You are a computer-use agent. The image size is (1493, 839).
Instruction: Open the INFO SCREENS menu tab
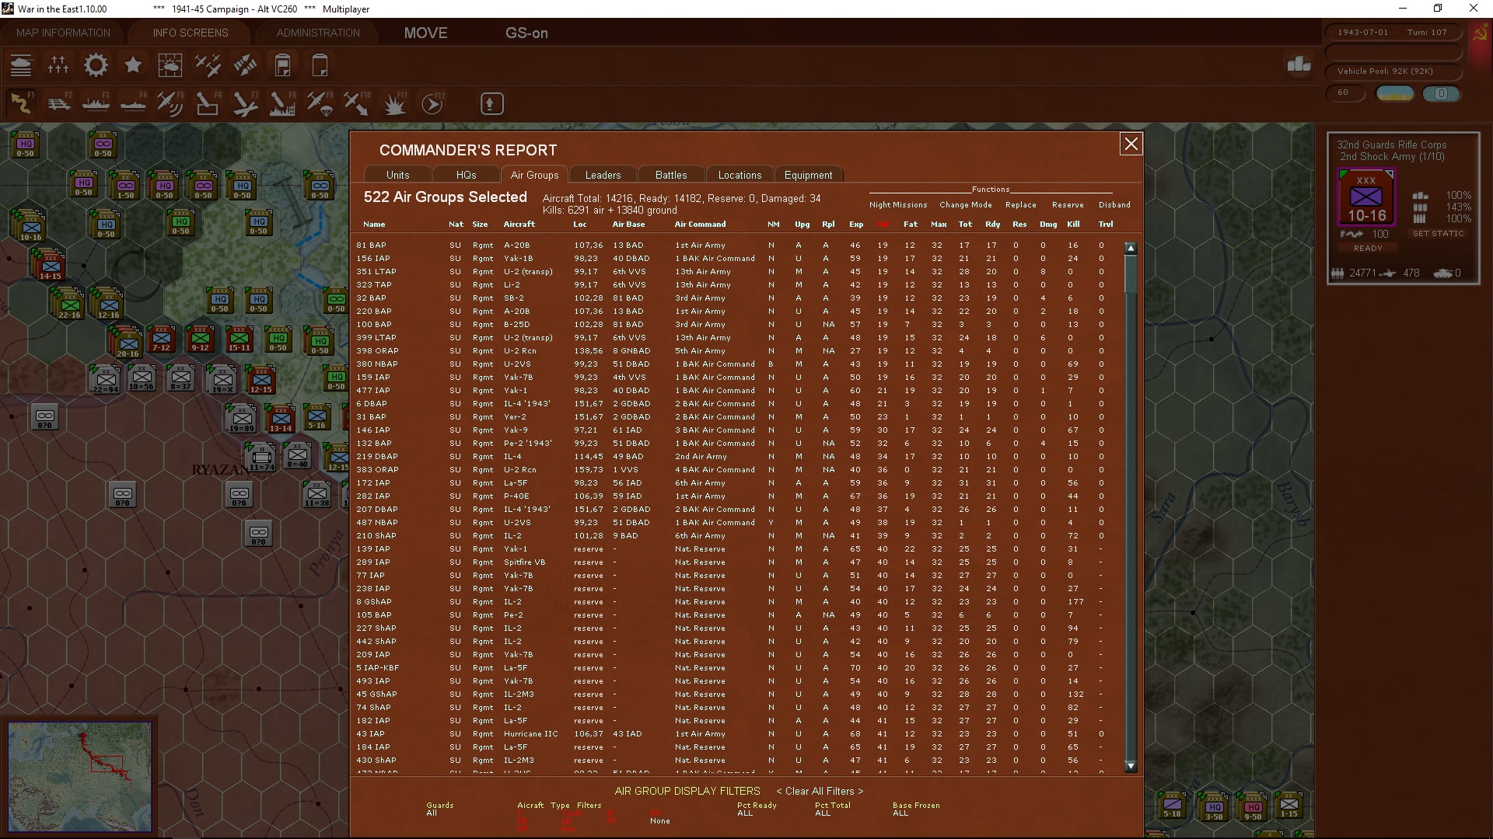click(x=191, y=33)
